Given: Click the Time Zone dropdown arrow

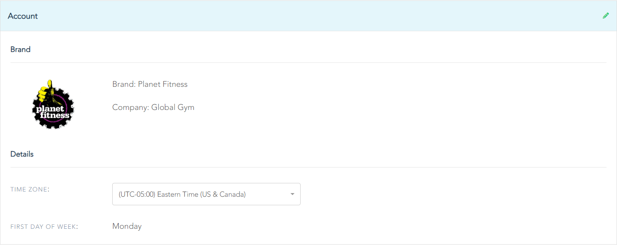Looking at the screenshot, I should [x=292, y=194].
